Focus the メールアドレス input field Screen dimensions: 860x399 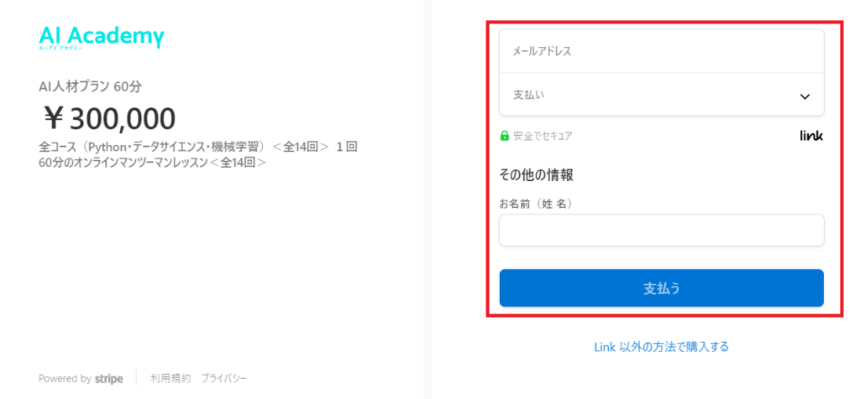(x=662, y=51)
